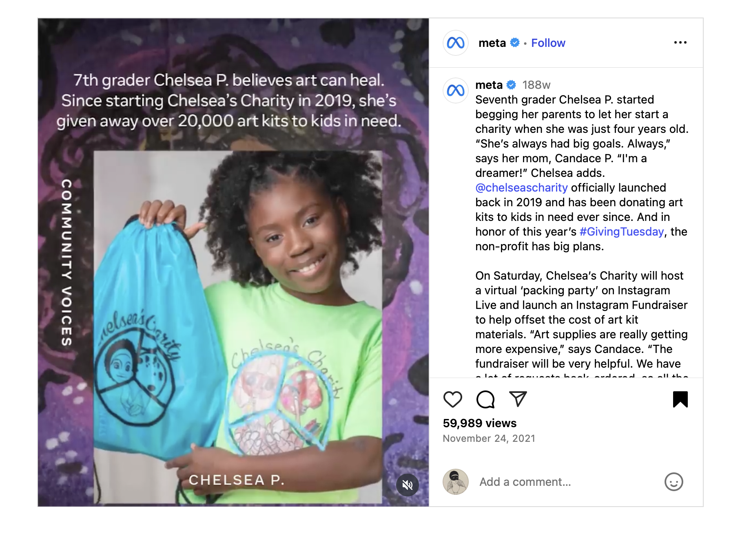Toggle the saved bookmark icon

point(680,399)
